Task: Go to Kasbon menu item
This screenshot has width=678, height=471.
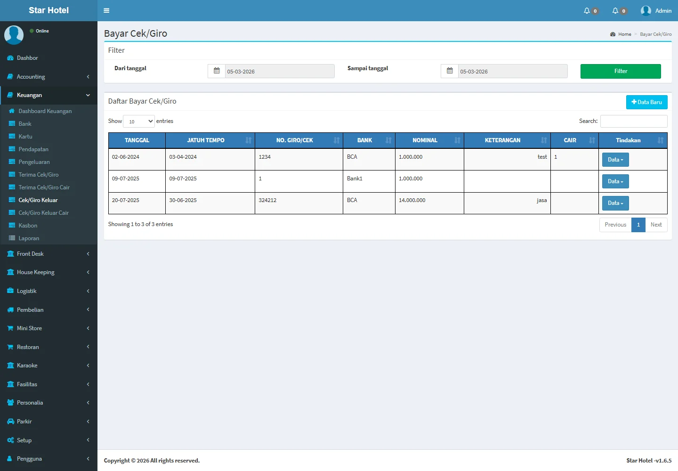Action: pos(28,226)
